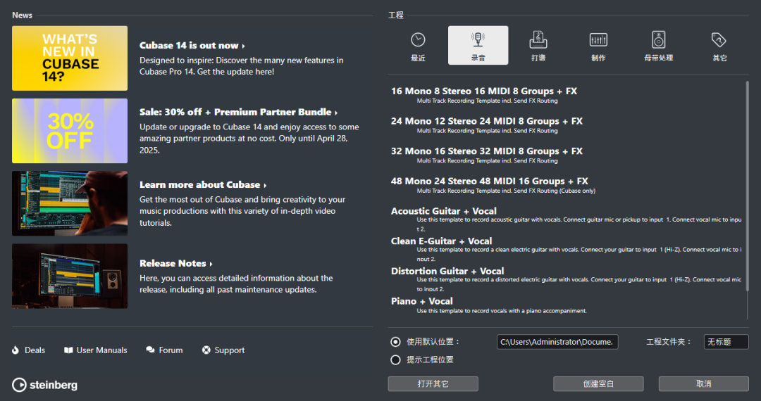Select the 使用默认位置 radio button
This screenshot has width=761, height=401.
tap(395, 342)
